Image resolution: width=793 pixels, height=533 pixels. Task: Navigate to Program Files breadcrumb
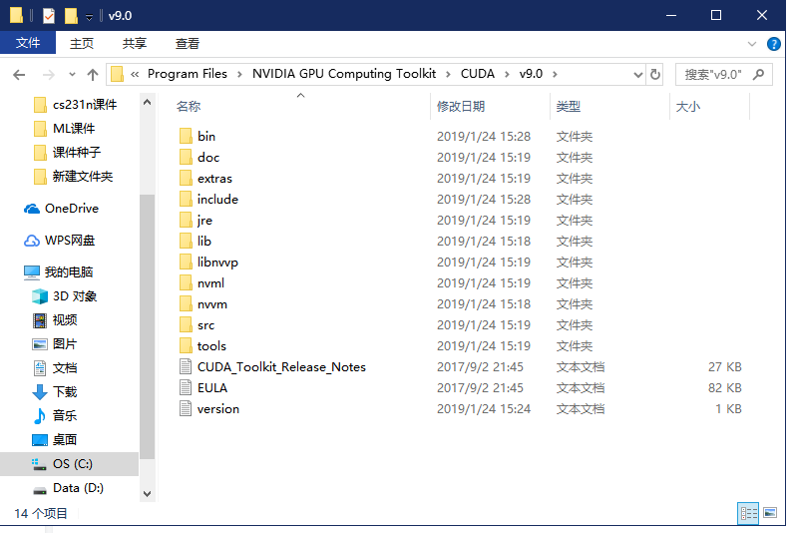click(x=188, y=74)
